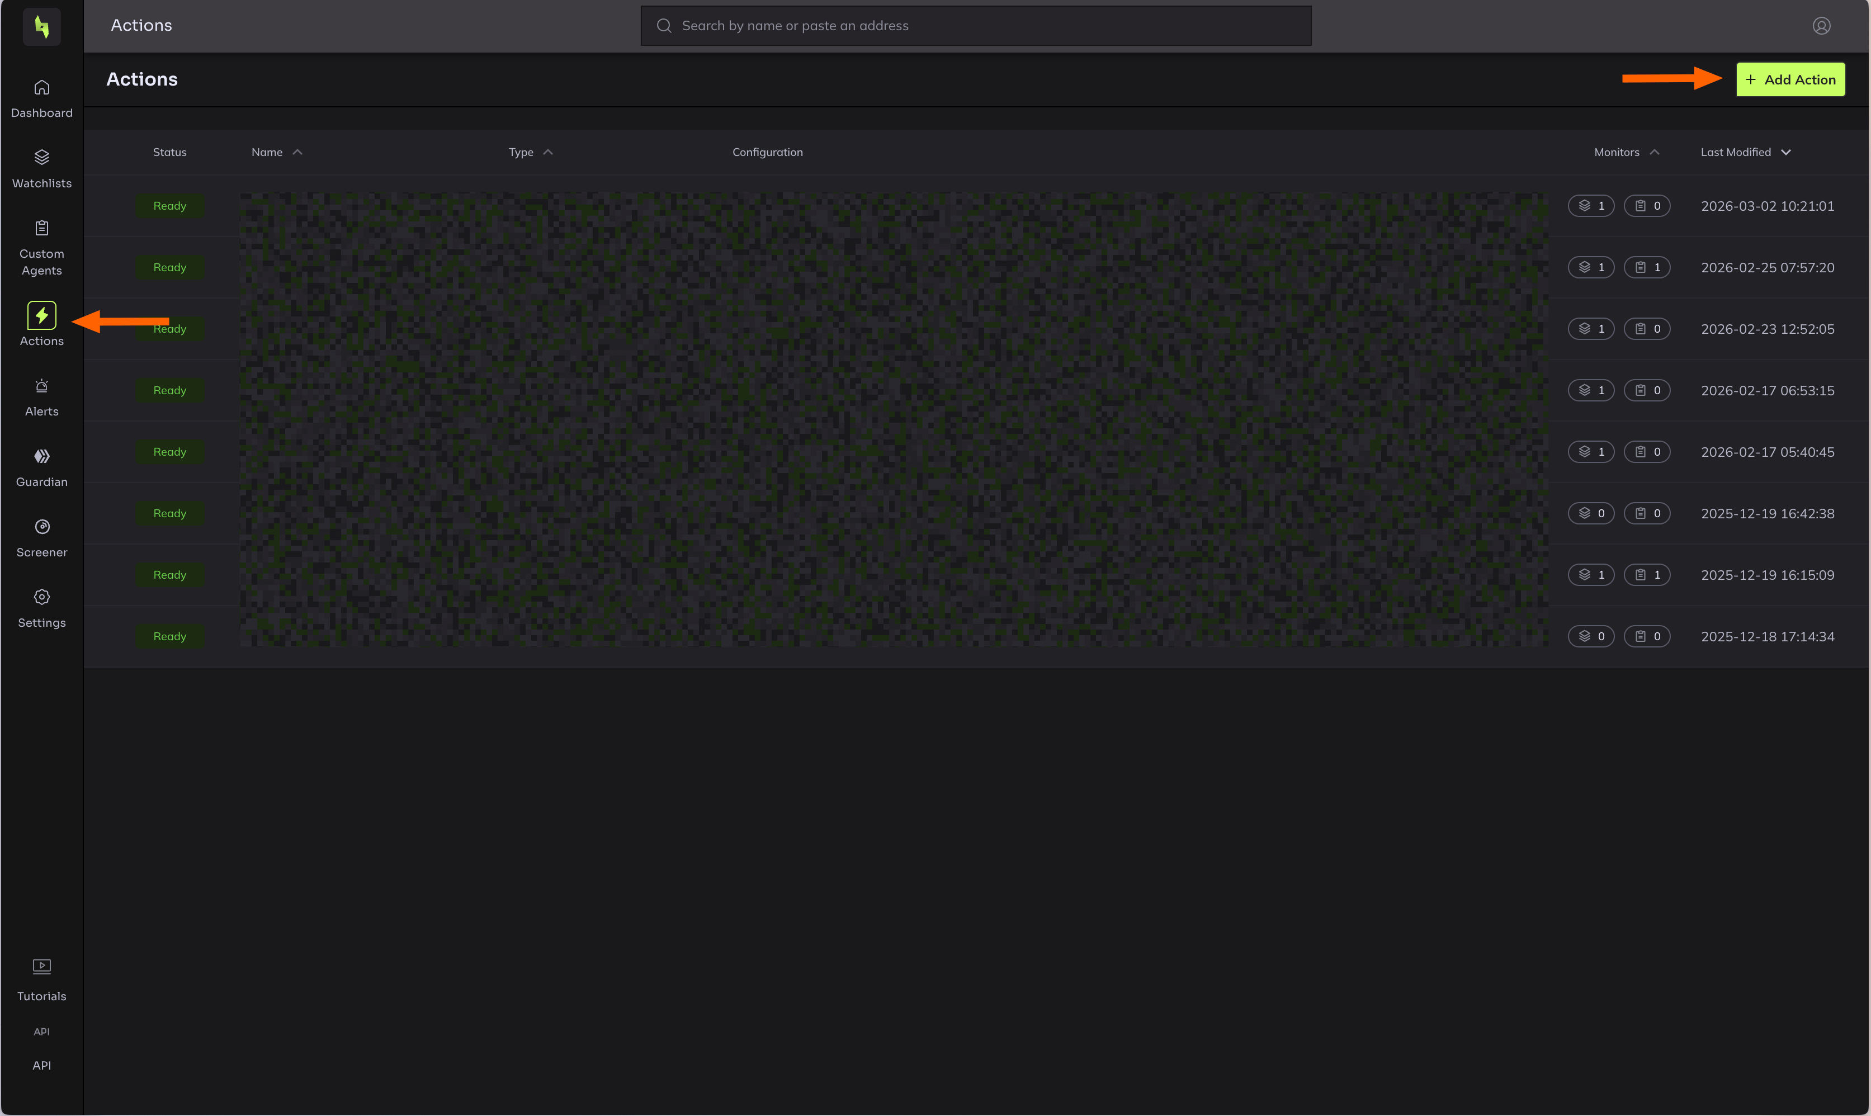Focus the search by name or address field
The width and height of the screenshot is (1871, 1116).
tap(975, 26)
